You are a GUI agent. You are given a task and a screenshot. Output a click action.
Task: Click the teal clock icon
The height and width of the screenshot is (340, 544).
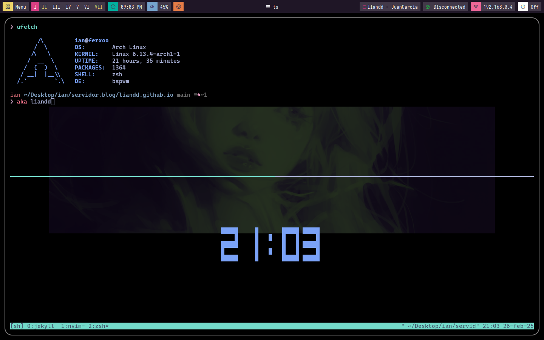[x=113, y=7]
